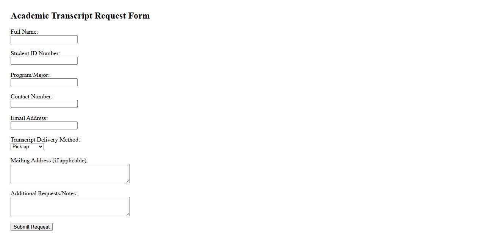Select the "Program/Major:" label
Viewport: 484px width, 246px height.
pos(30,75)
